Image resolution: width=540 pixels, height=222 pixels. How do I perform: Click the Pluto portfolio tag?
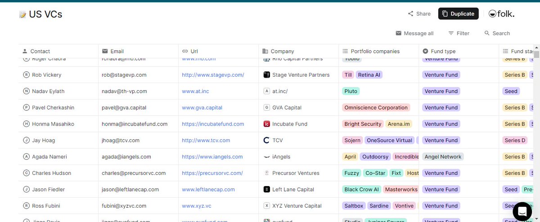point(351,91)
